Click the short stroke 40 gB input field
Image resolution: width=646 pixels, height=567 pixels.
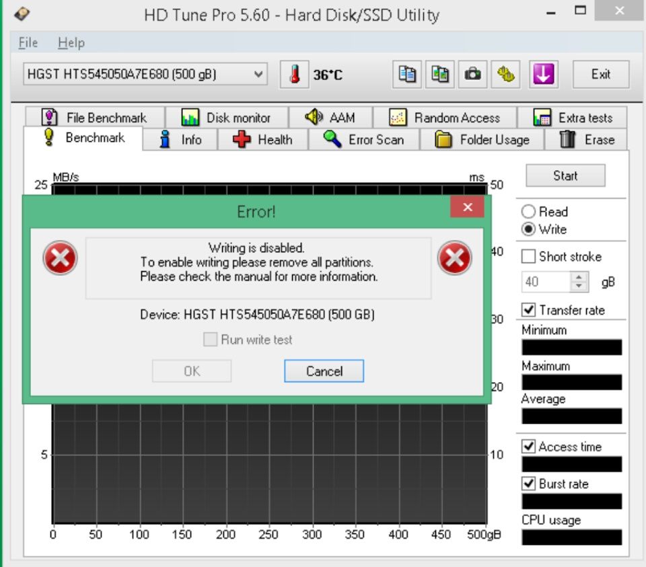546,282
